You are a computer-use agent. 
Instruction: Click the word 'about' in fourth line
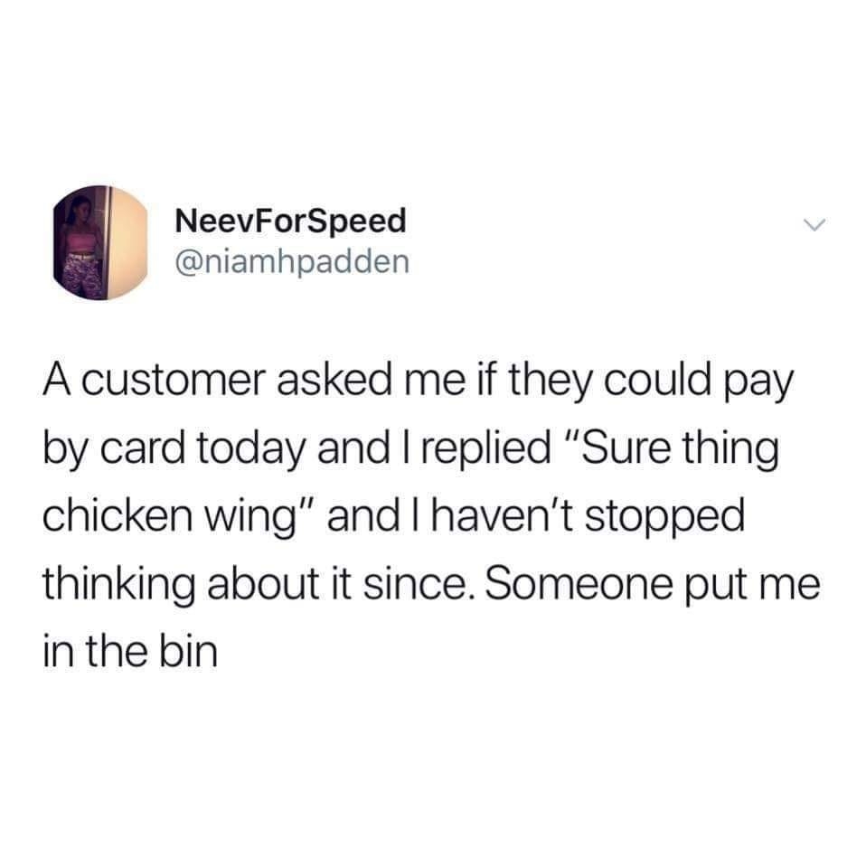[x=264, y=584]
